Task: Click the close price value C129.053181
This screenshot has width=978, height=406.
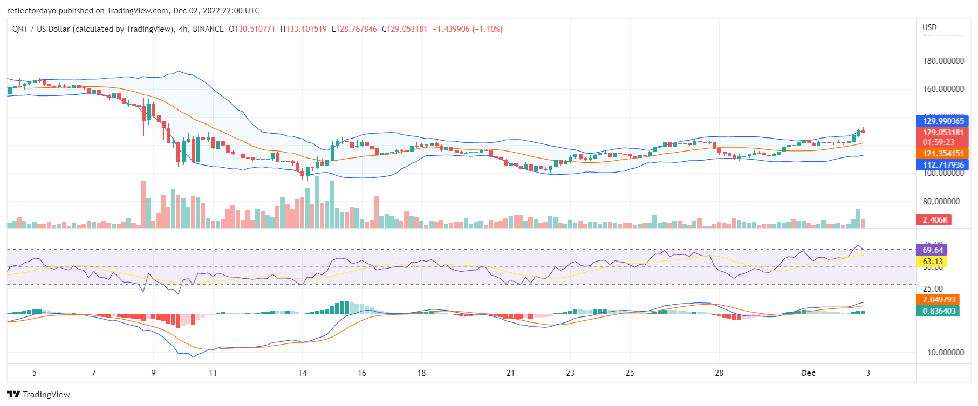Action: tap(405, 29)
